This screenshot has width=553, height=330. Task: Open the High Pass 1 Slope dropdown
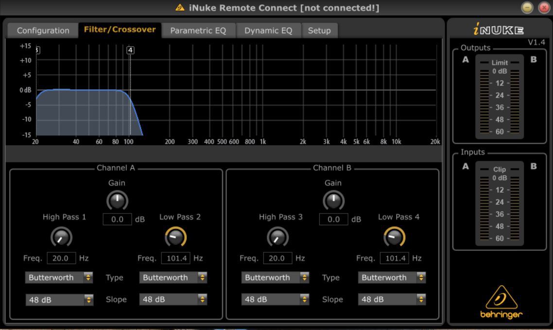point(59,300)
